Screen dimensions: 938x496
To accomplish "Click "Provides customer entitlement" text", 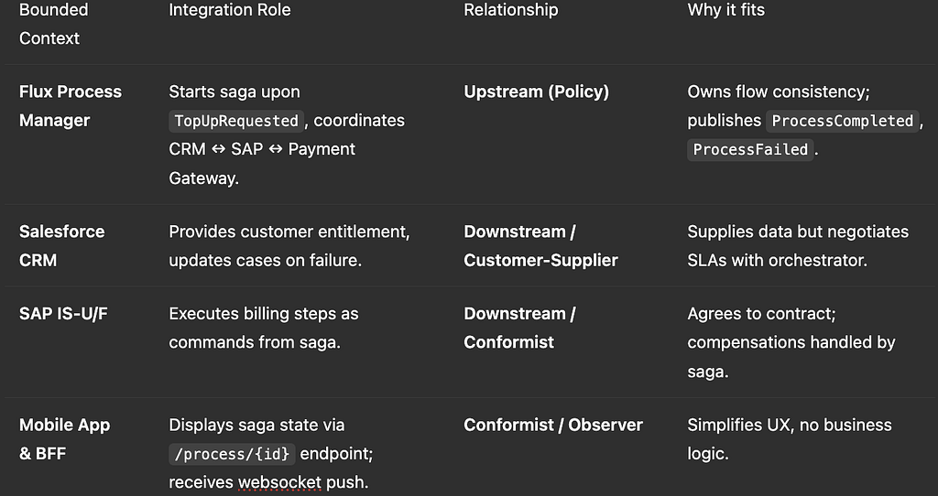I will coord(289,232).
